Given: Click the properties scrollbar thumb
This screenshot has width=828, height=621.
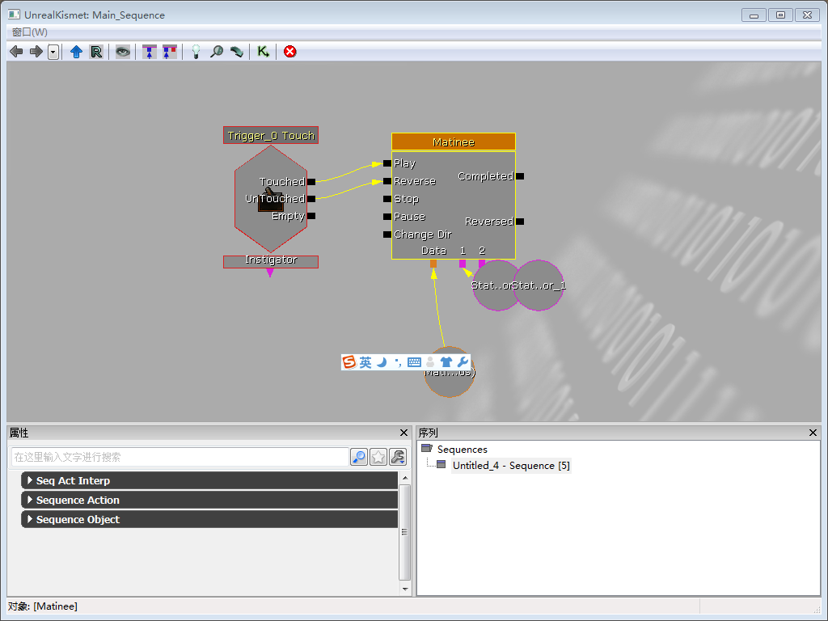Looking at the screenshot, I should point(405,532).
